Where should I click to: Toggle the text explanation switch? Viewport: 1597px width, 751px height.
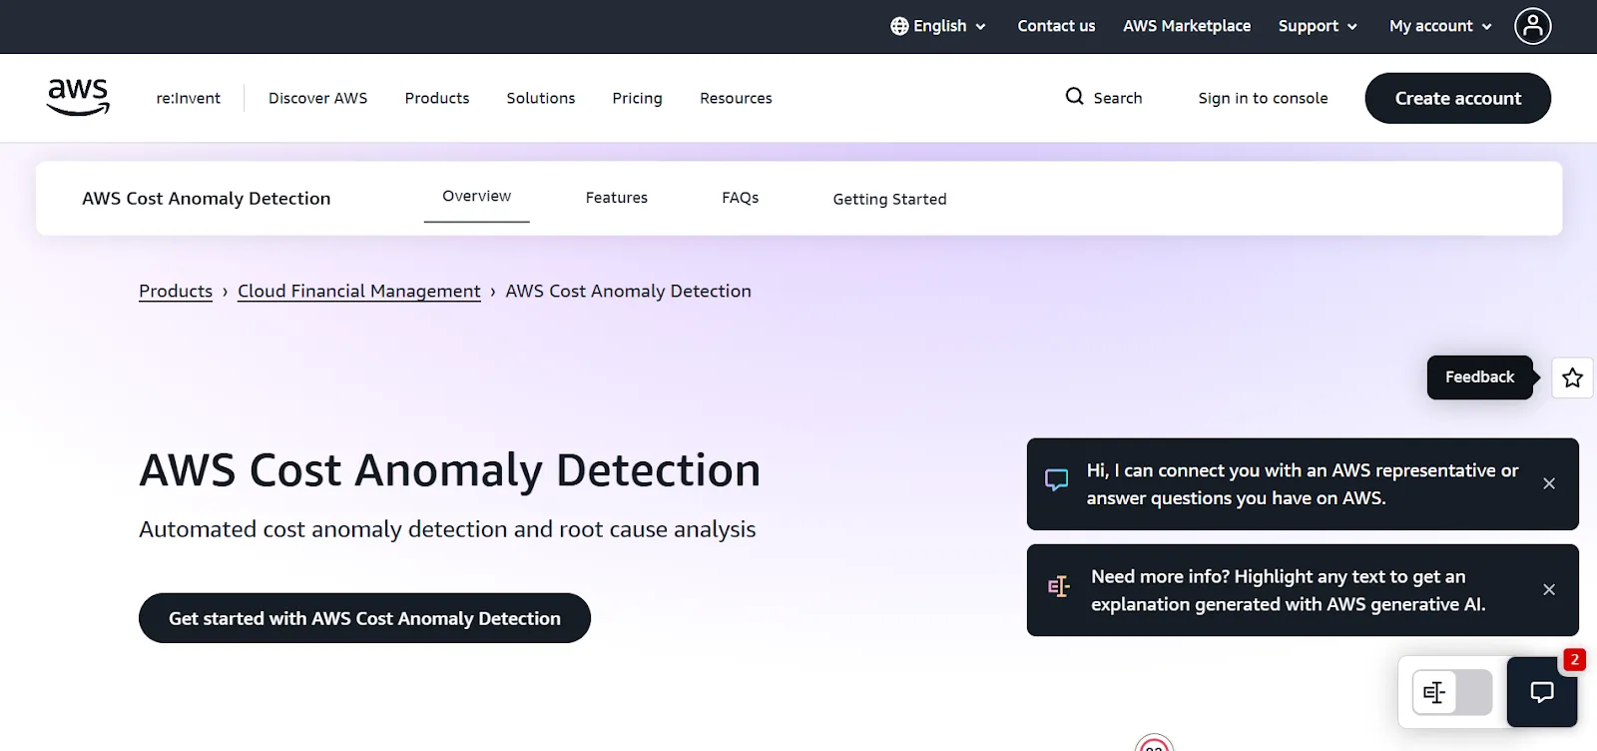coord(1452,692)
